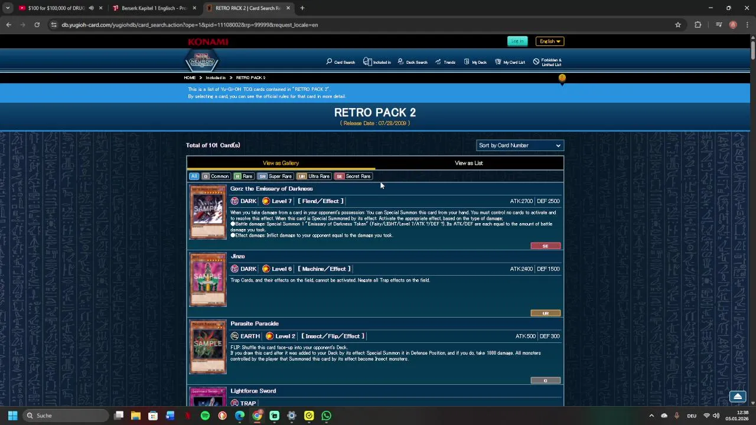The width and height of the screenshot is (756, 425).
Task: Open the browser tab search dropdown arrow
Action: coord(8,8)
